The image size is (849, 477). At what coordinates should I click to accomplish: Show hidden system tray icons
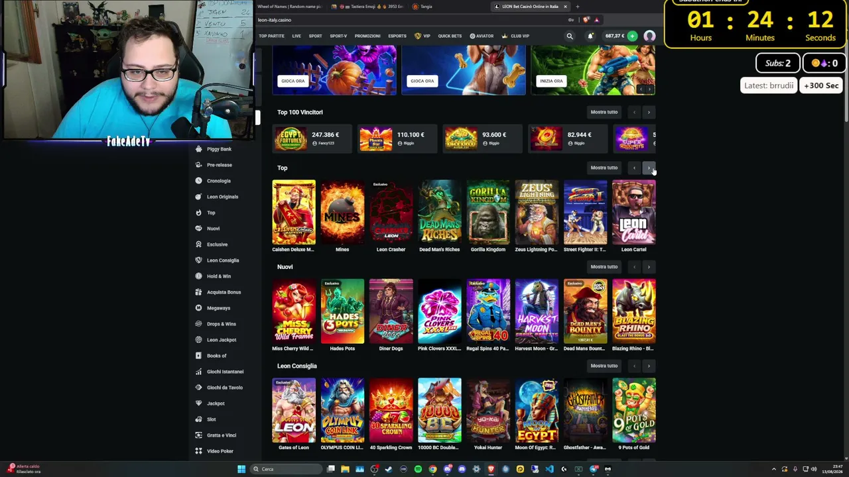tap(773, 469)
